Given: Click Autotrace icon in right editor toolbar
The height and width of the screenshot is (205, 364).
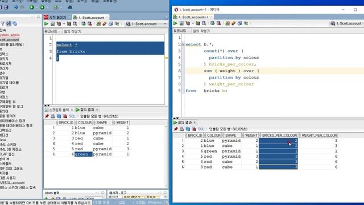Looking at the screenshot, I should (198, 23).
